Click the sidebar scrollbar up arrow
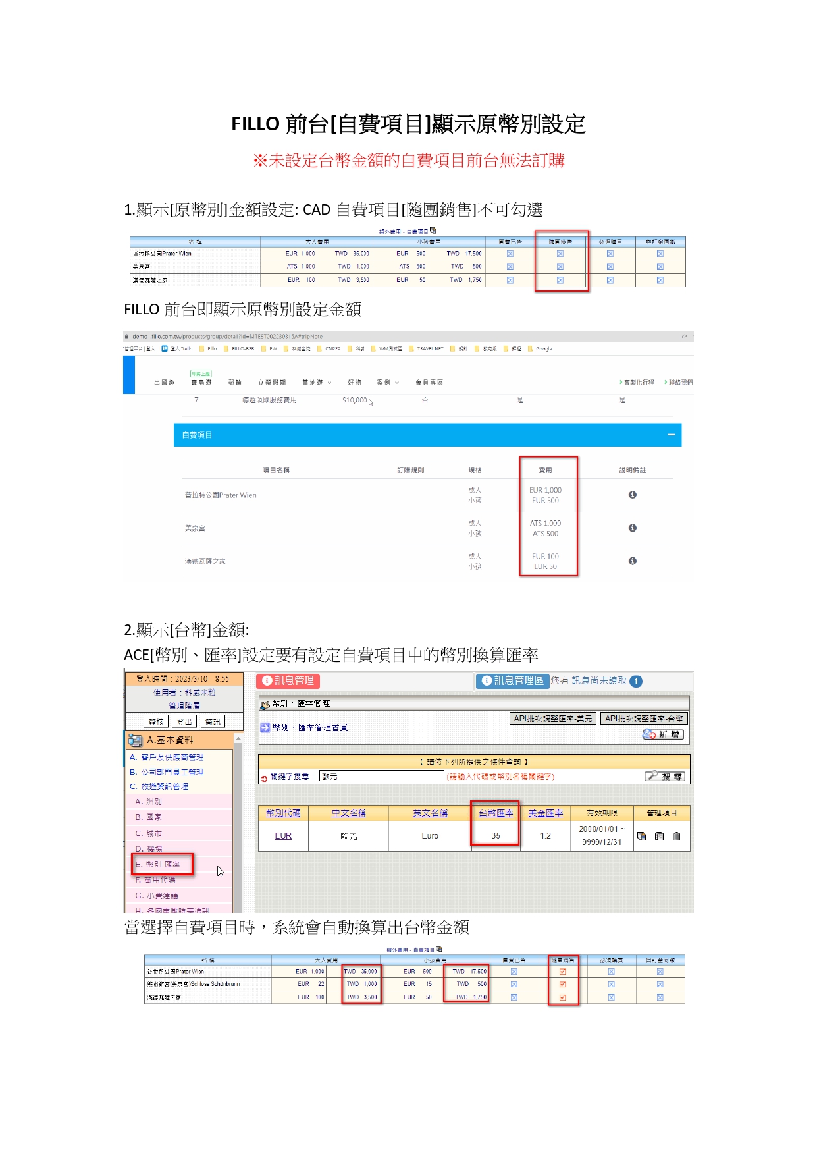 point(238,739)
